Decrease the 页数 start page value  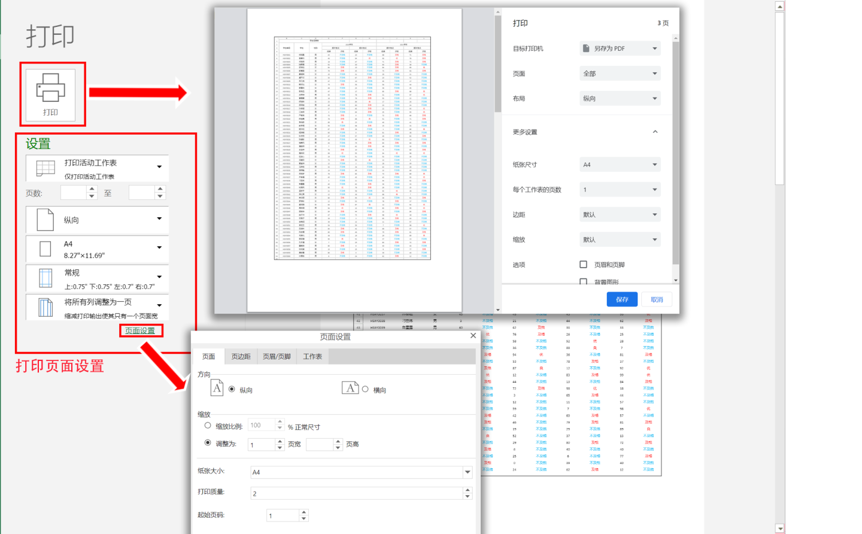point(92,196)
